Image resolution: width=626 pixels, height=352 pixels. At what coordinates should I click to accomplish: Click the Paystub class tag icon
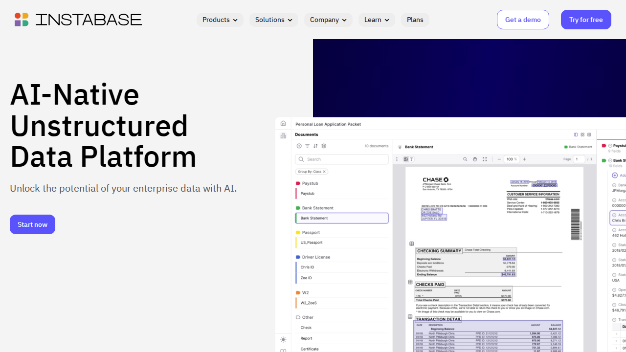coord(298,183)
